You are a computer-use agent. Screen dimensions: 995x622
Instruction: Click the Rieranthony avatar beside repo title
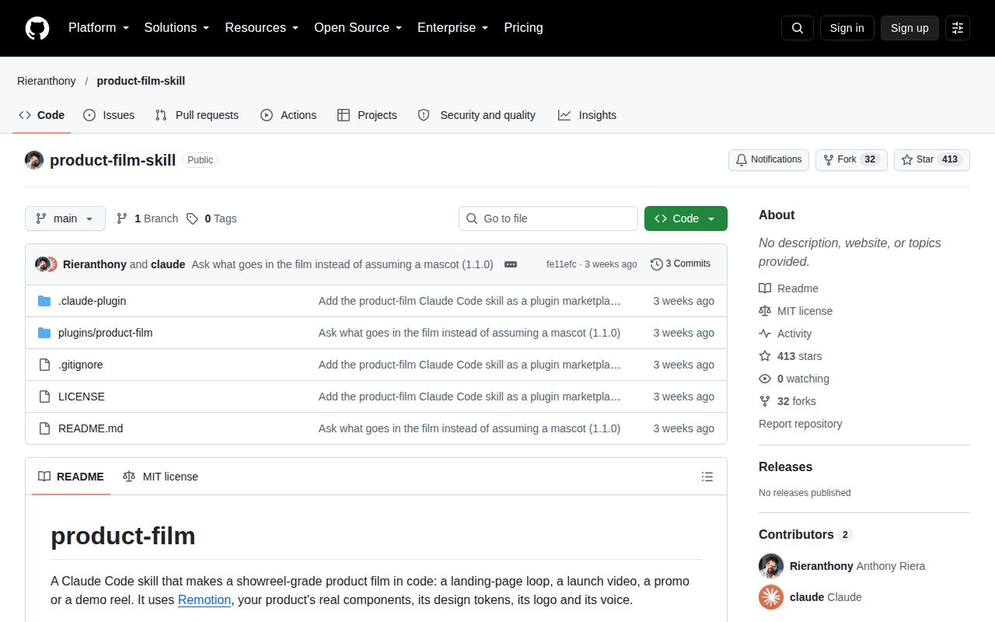pyautogui.click(x=34, y=160)
